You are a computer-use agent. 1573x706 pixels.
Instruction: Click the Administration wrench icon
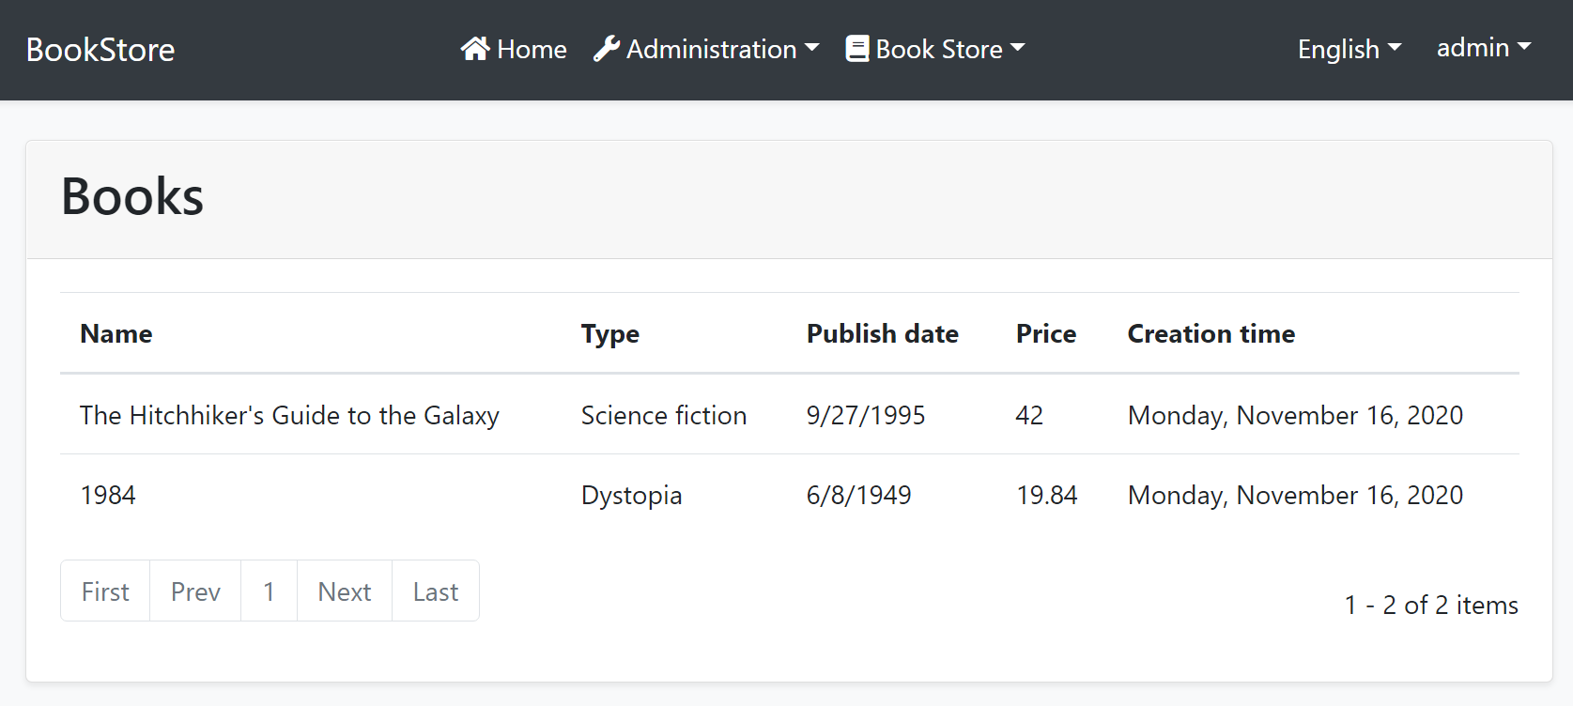coord(607,49)
